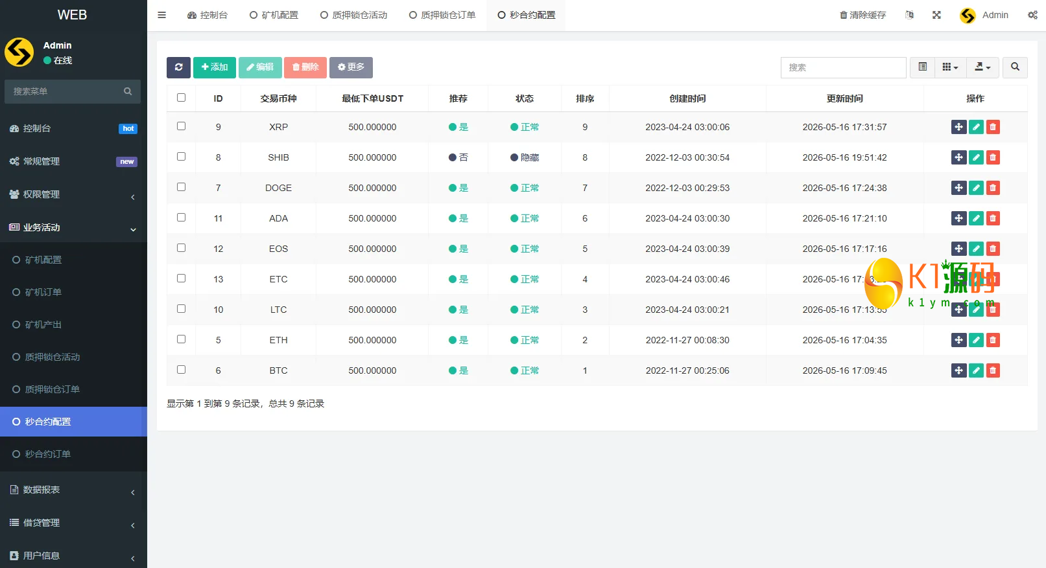The image size is (1046, 568).
Task: Toggle table view mode icon
Action: coord(922,67)
